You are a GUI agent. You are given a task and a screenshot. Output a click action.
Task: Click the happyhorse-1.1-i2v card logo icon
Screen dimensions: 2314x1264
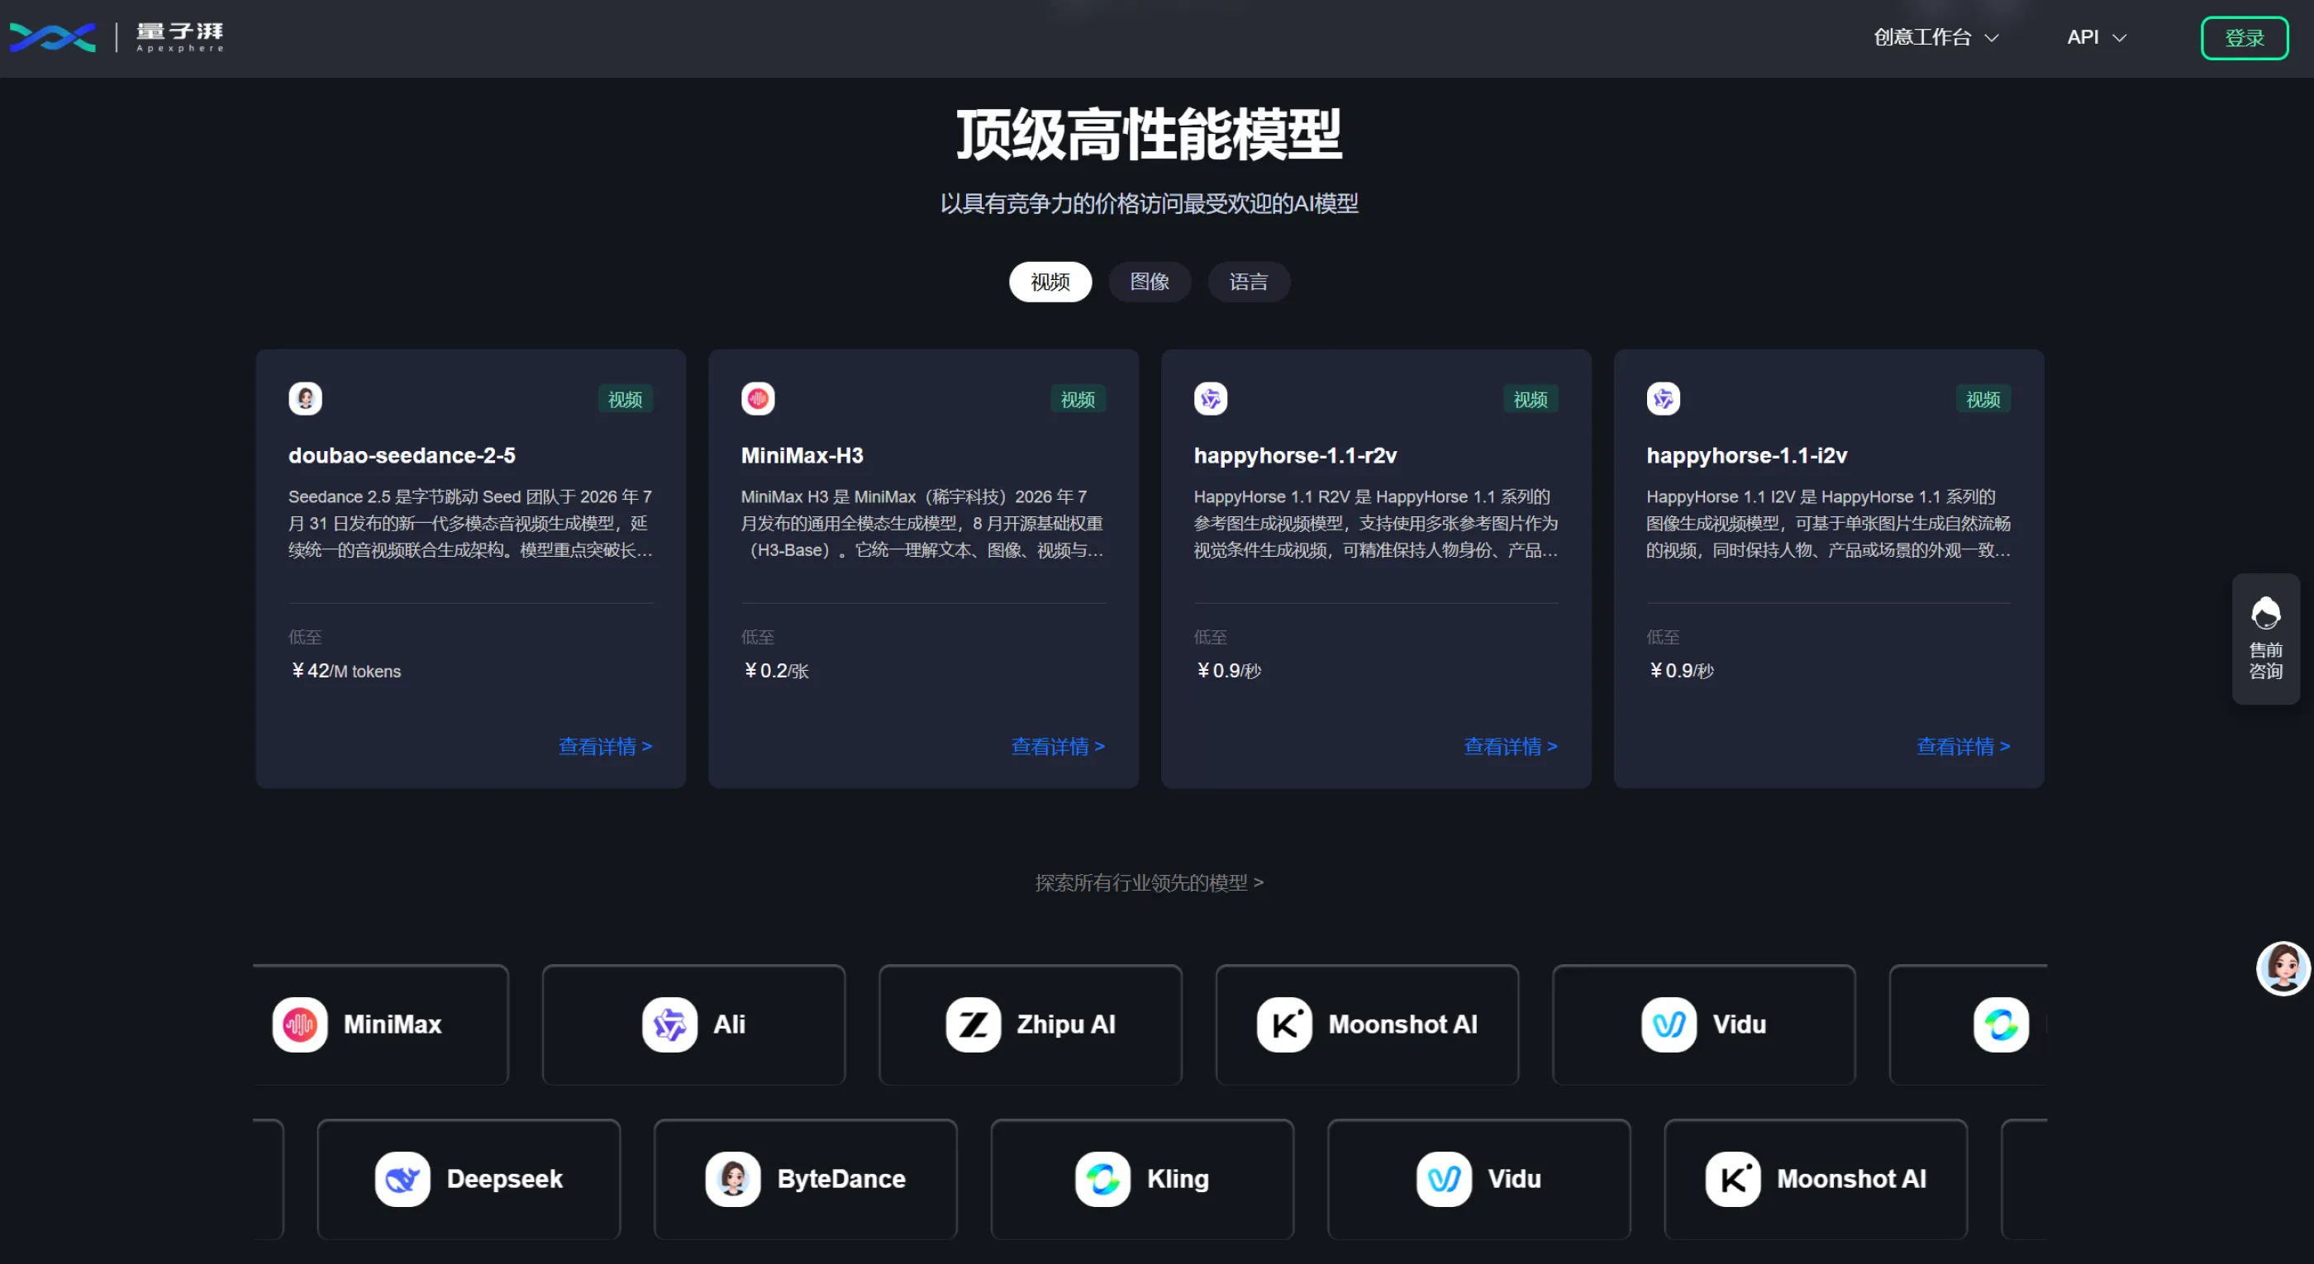click(x=1664, y=398)
